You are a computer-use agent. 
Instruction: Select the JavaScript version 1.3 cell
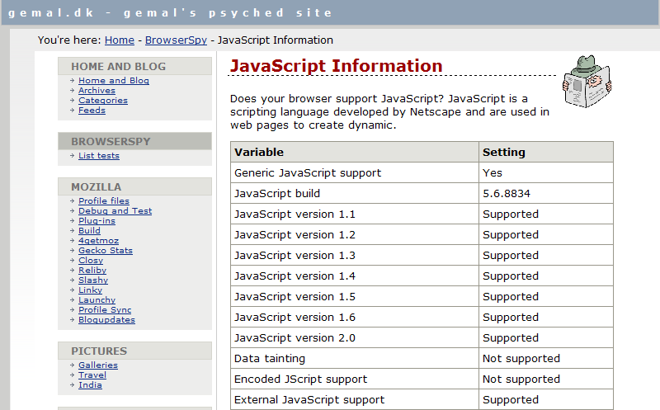[x=355, y=255]
